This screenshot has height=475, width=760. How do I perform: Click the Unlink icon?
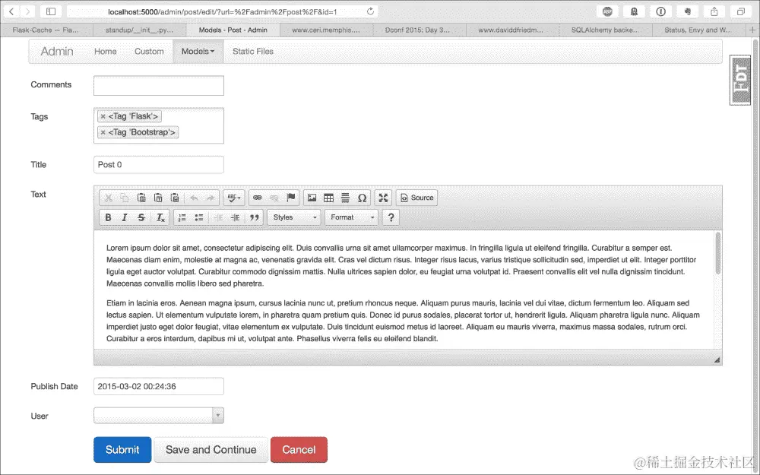[x=274, y=198]
